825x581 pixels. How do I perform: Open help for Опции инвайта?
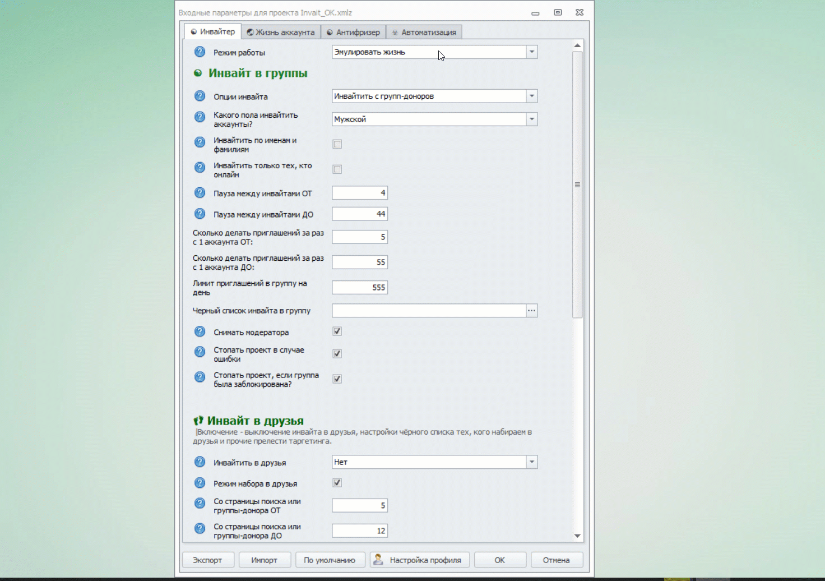(x=200, y=96)
